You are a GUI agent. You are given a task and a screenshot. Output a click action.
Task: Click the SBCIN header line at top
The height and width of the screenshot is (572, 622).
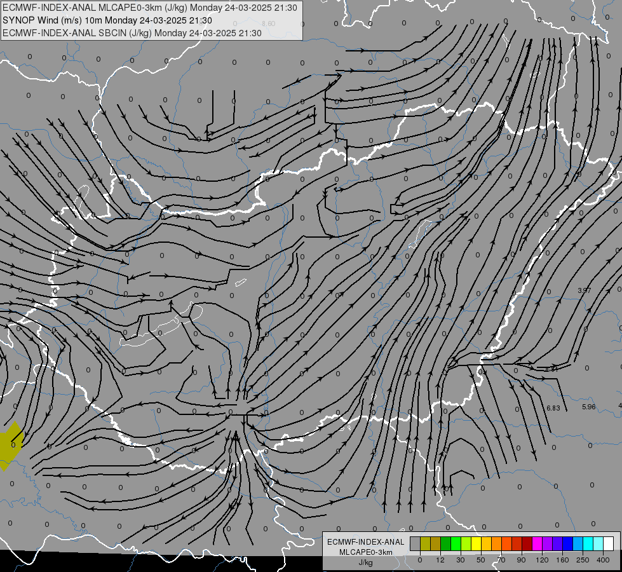(132, 33)
